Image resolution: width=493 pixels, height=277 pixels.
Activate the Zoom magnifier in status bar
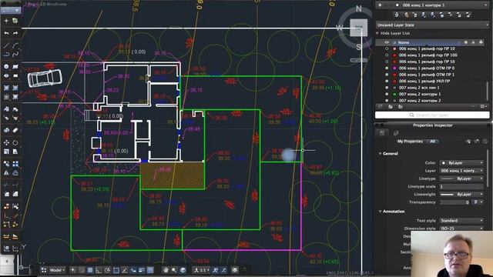[174, 270]
